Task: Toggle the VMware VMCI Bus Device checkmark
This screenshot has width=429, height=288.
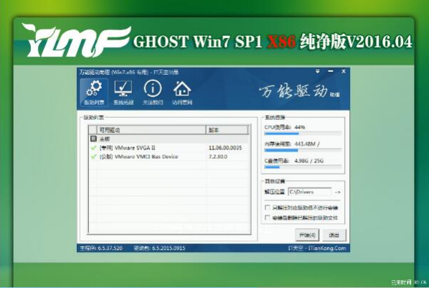Action: point(93,157)
